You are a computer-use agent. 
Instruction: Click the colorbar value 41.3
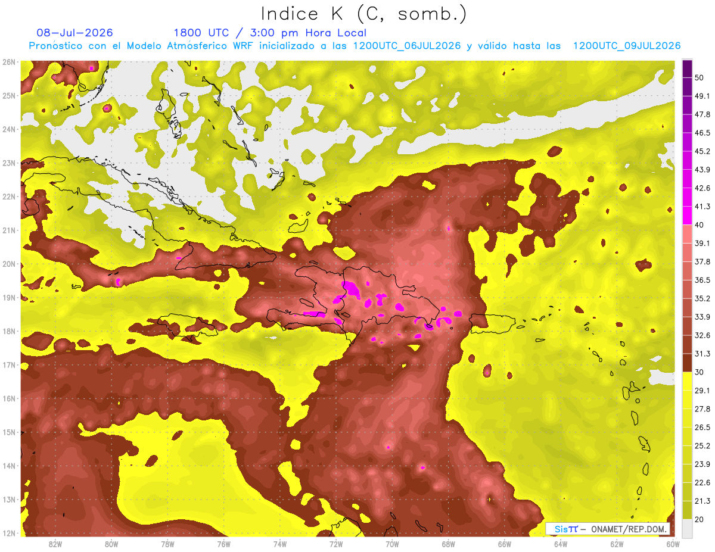703,207
